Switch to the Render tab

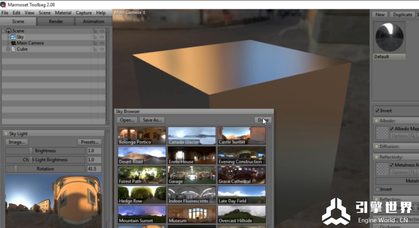coord(56,21)
